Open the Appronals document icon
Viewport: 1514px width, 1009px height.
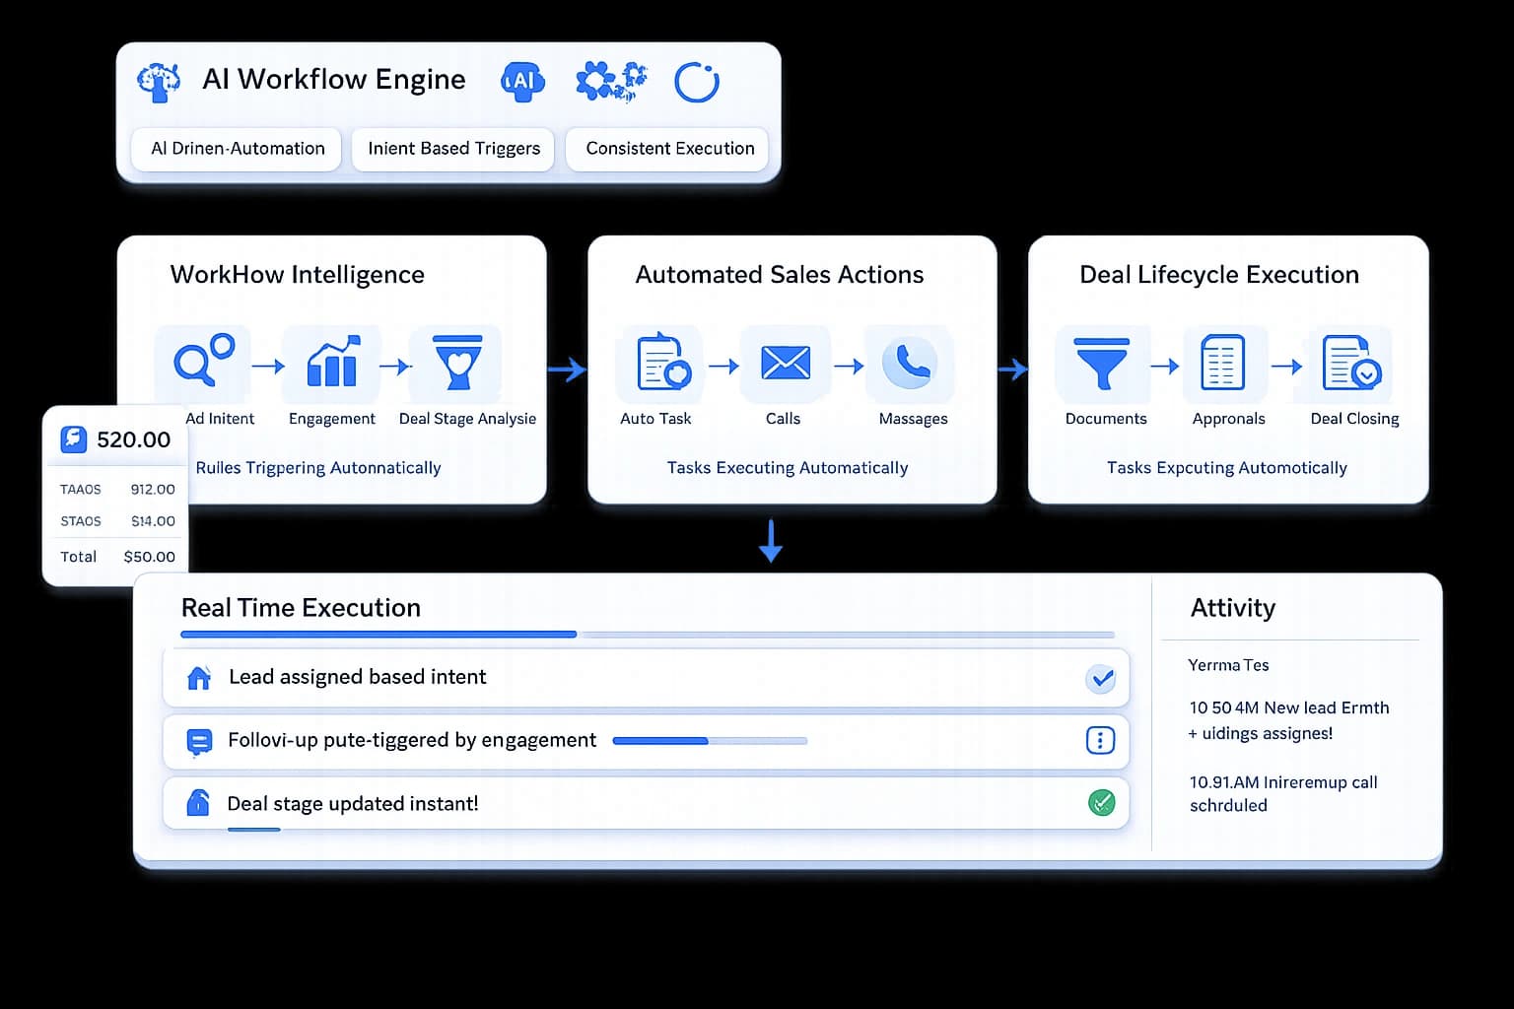[x=1222, y=364]
